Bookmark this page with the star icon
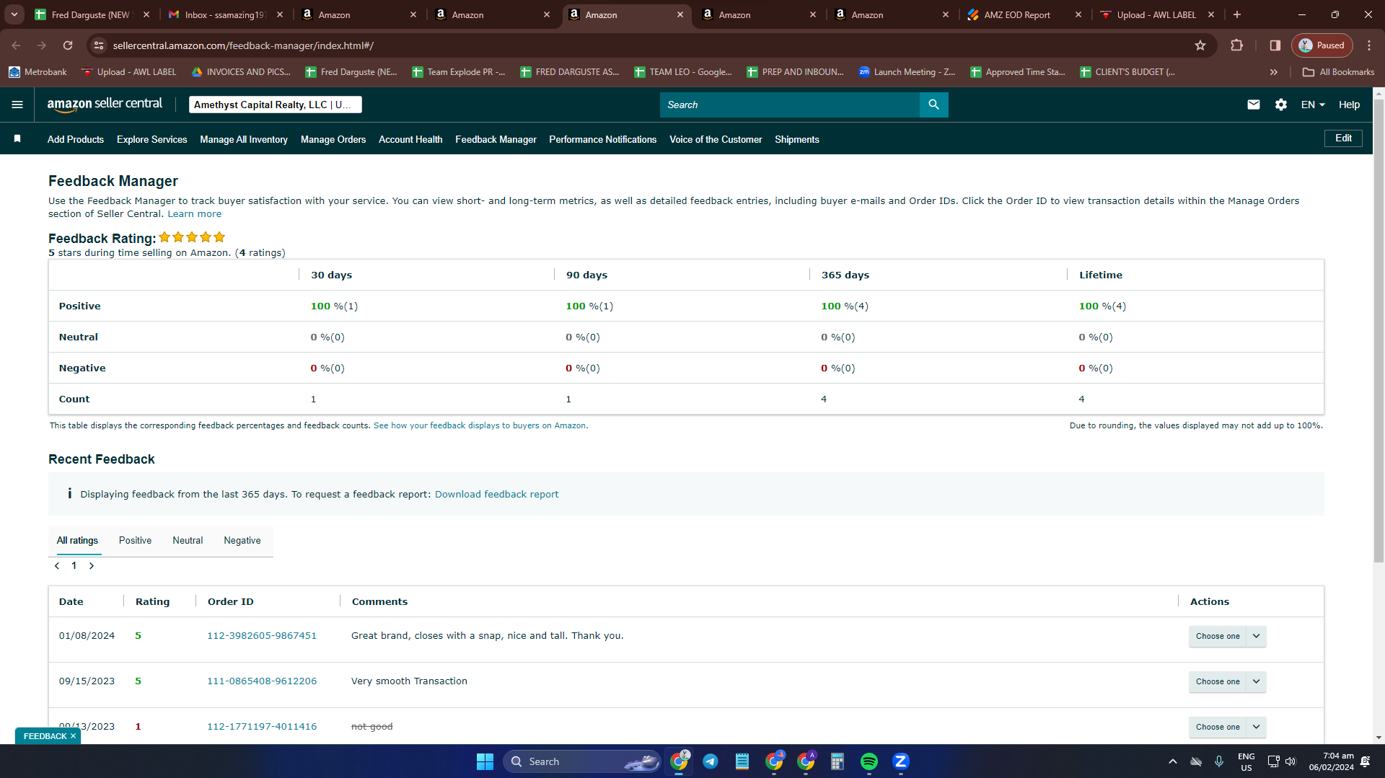The image size is (1385, 778). (x=1200, y=45)
